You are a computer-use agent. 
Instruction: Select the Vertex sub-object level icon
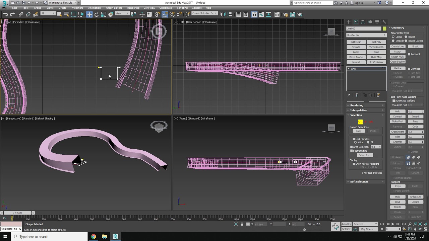(360, 122)
